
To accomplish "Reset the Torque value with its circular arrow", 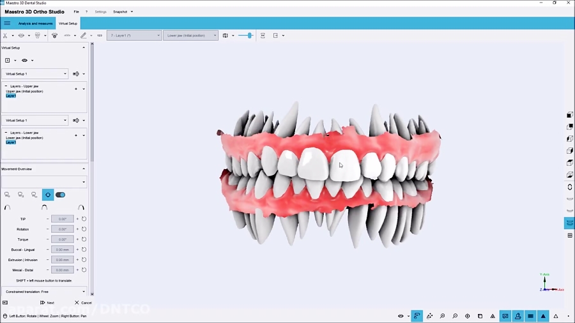I will click(84, 239).
